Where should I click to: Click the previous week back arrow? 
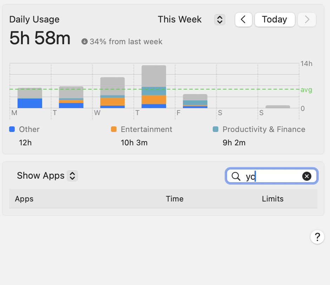click(243, 20)
